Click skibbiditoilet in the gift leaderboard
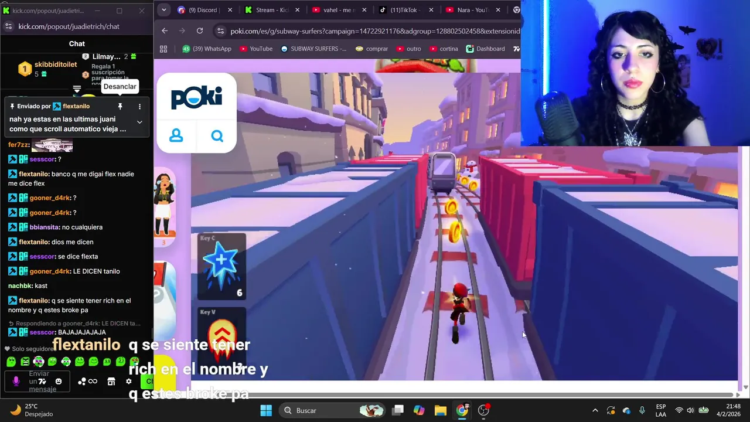This screenshot has width=750, height=422. tap(56, 64)
